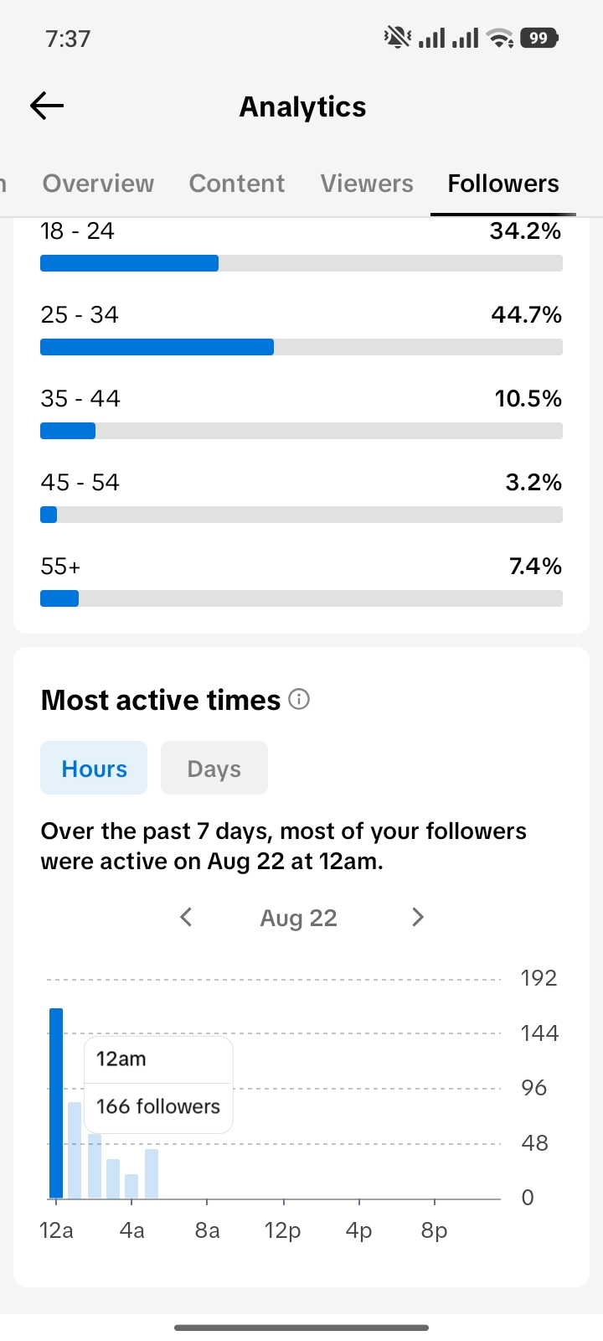Tap the 25 - 34 age percentage bar
This screenshot has height=1341, width=603.
point(301,347)
